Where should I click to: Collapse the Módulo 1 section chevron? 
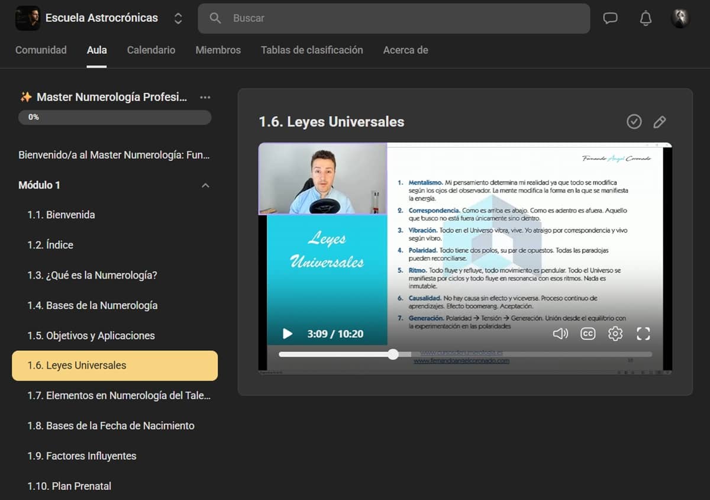(x=205, y=185)
